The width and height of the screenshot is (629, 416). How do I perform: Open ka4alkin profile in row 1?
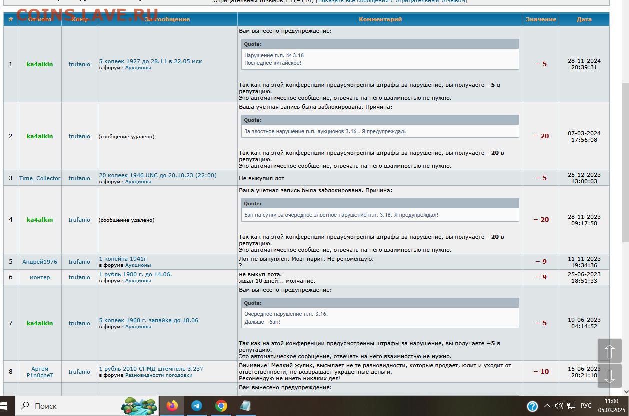click(40, 64)
